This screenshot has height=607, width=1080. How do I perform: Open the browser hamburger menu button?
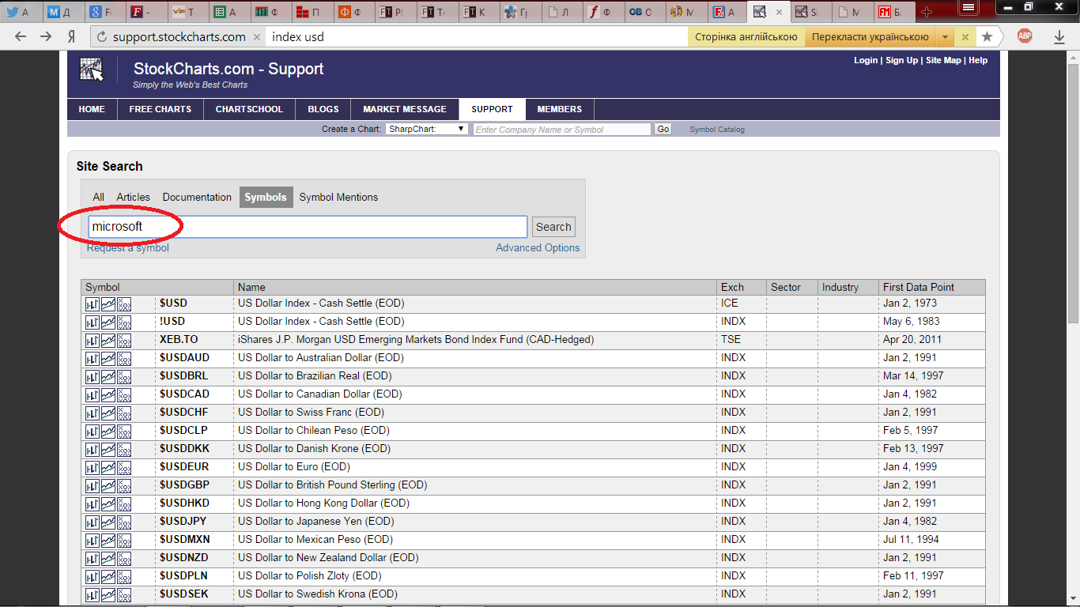click(968, 7)
